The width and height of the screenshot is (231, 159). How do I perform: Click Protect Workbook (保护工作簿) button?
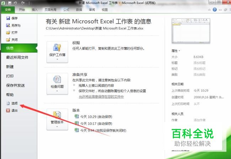(x=57, y=52)
